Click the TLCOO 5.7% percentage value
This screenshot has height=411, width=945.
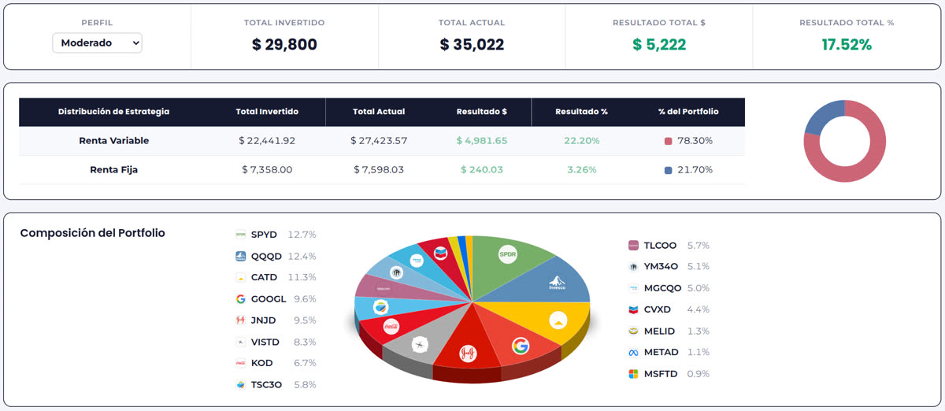coord(699,246)
